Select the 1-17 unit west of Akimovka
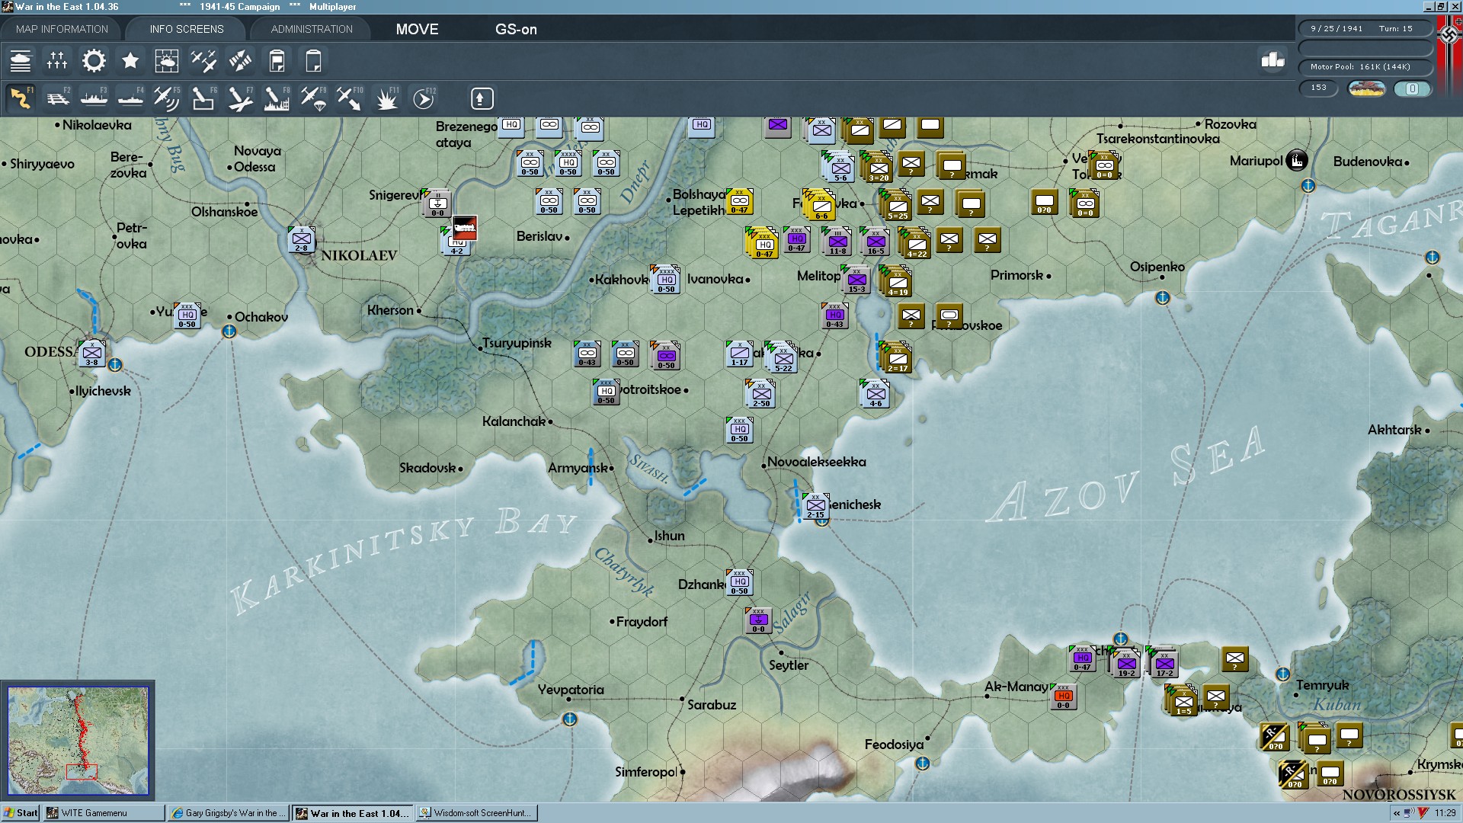This screenshot has height=823, width=1463. tap(739, 354)
